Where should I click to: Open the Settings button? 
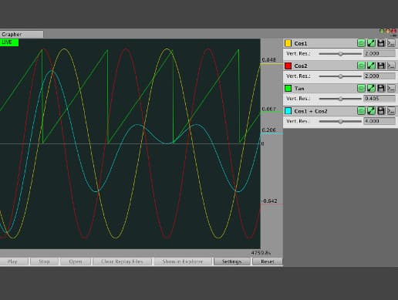231,261
